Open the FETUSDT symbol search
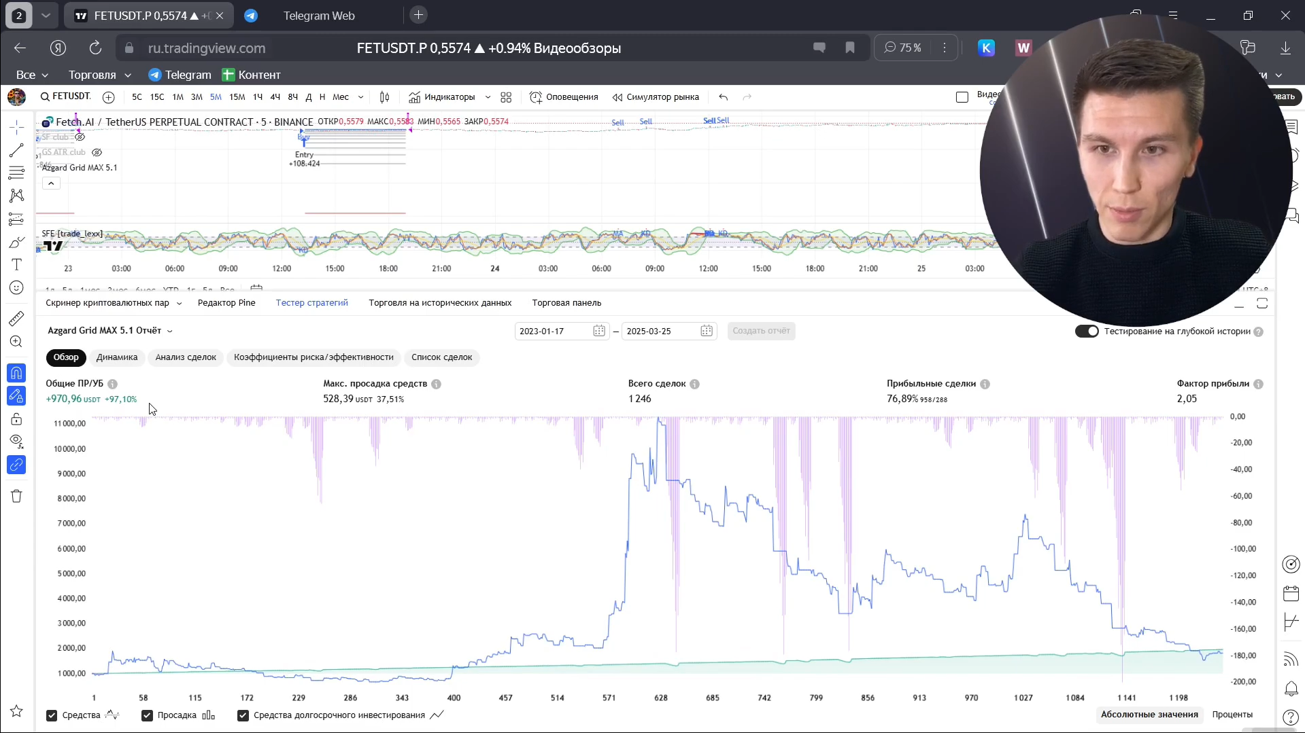The image size is (1305, 733). 65,96
